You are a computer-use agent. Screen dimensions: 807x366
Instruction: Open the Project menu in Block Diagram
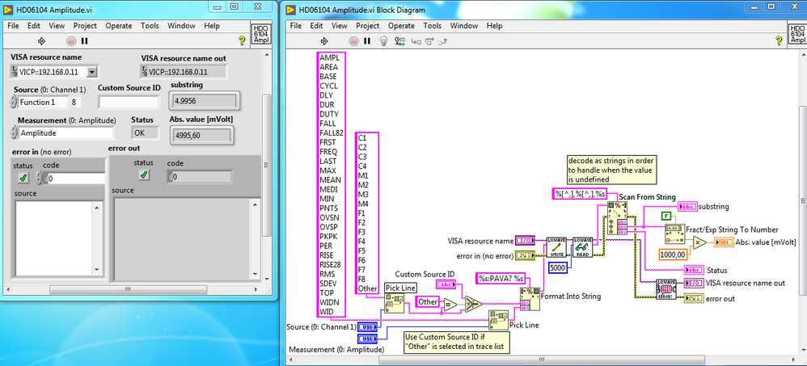tap(367, 26)
